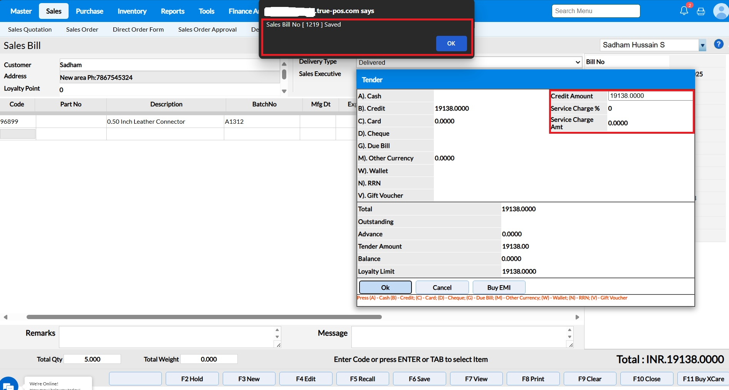Expand the Sadham Hussain S dropdown
This screenshot has height=390, width=729.
702,45
